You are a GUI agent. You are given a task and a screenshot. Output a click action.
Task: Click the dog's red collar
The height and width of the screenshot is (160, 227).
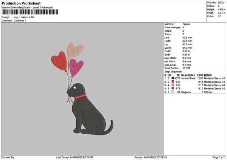click(x=80, y=97)
